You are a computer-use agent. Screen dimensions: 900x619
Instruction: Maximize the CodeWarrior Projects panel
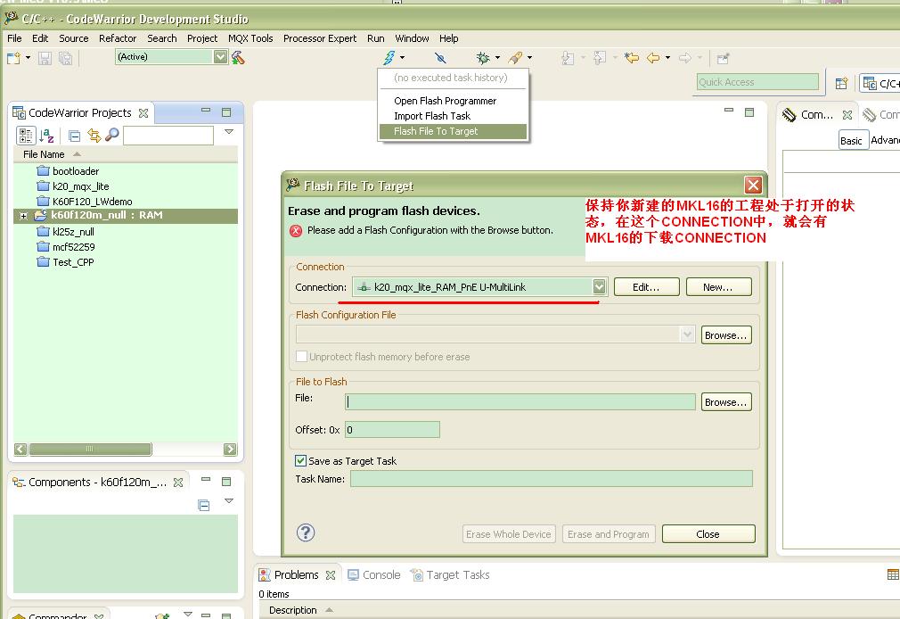(x=226, y=112)
